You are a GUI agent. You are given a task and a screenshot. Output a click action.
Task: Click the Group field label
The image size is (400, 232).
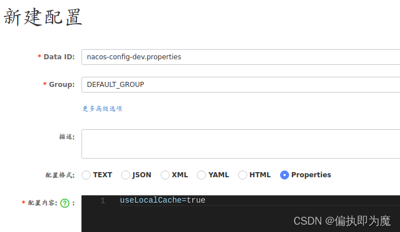pyautogui.click(x=62, y=85)
